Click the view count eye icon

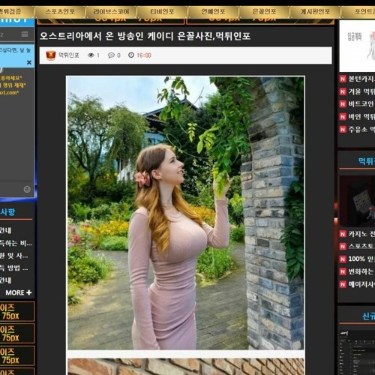91,55
